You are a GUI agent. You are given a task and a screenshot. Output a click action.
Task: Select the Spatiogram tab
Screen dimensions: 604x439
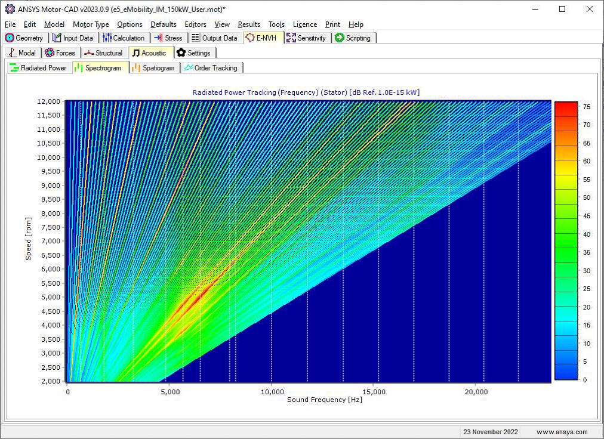[x=154, y=68]
